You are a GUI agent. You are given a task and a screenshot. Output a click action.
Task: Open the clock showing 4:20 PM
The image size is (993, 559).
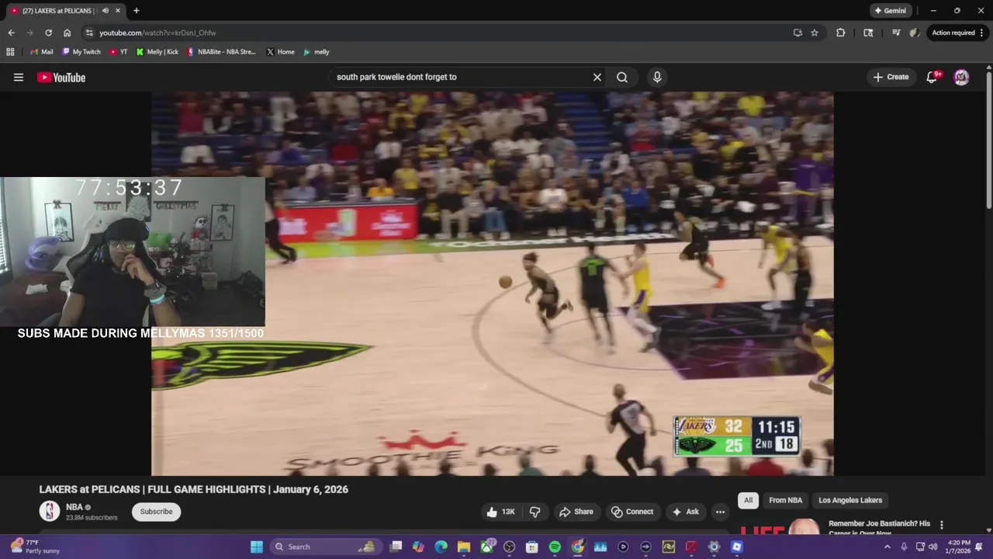coord(959,547)
